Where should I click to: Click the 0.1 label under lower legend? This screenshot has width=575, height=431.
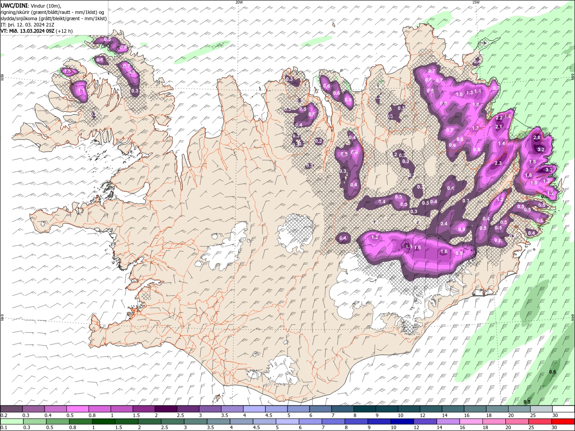pos(3,428)
